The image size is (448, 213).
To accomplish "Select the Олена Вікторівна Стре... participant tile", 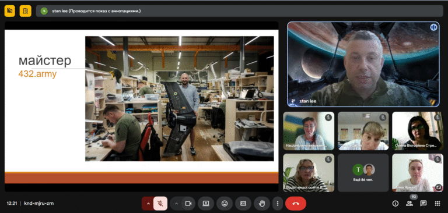I will point(418,131).
